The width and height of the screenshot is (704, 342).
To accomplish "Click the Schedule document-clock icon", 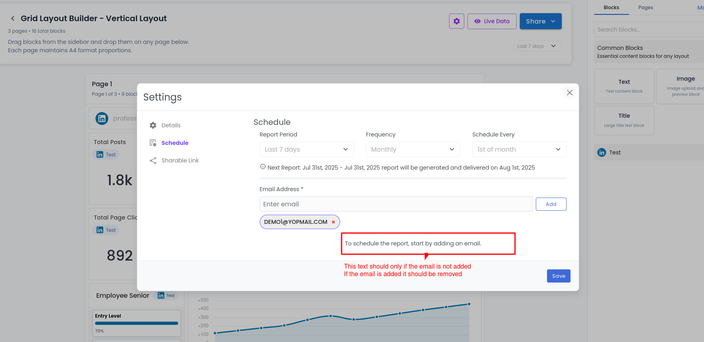I will 153,143.
